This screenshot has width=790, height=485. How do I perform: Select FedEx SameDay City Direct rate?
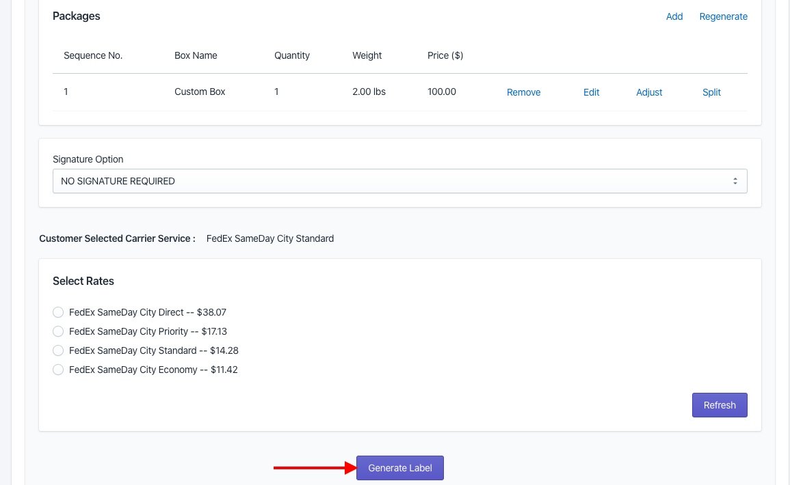coord(58,312)
